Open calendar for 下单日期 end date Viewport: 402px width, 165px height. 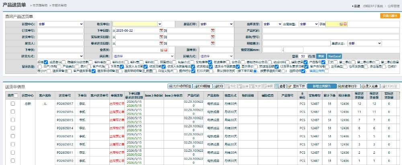click(x=213, y=31)
